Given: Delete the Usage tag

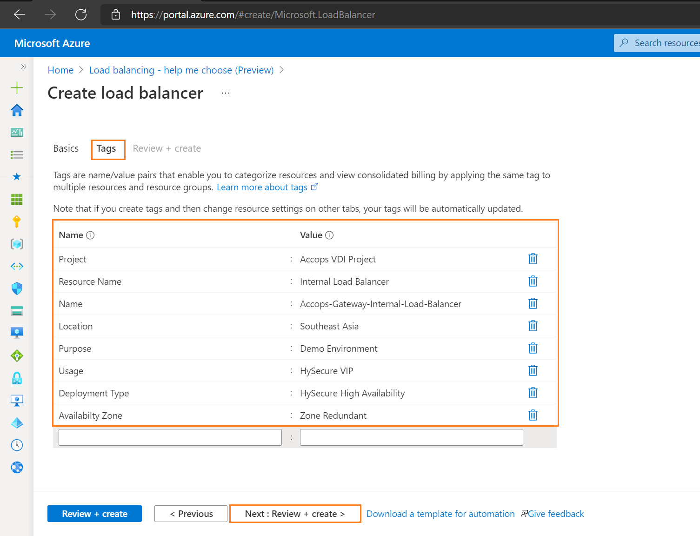Looking at the screenshot, I should pyautogui.click(x=533, y=370).
